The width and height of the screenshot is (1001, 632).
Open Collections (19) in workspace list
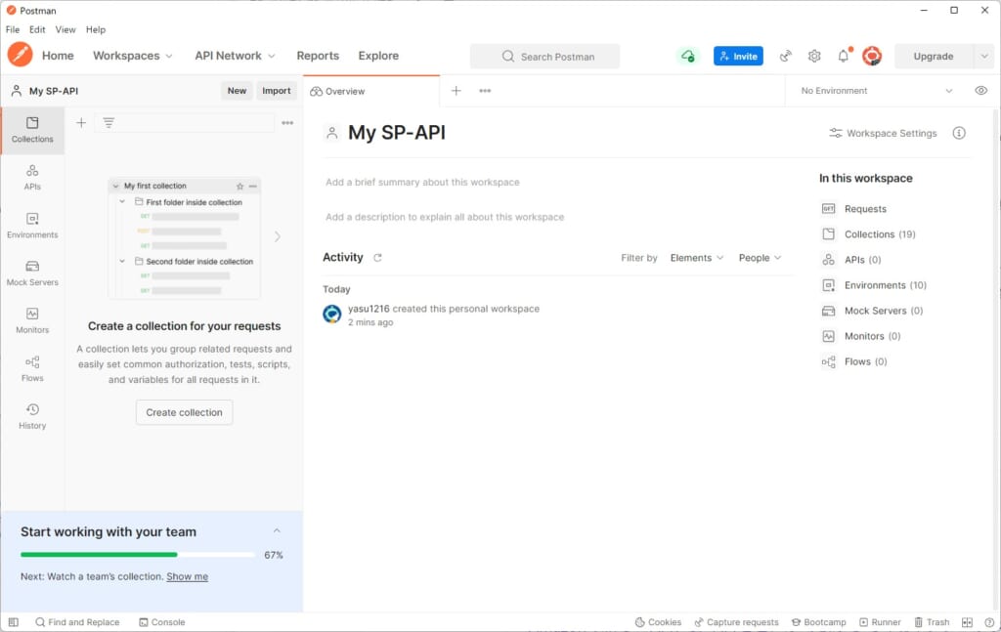[868, 234]
